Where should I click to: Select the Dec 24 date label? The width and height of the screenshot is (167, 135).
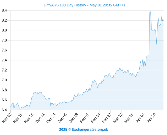pyautogui.click(x=51, y=118)
